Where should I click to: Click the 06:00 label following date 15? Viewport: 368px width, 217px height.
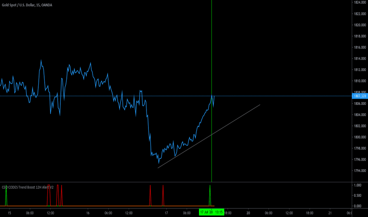[30, 213]
